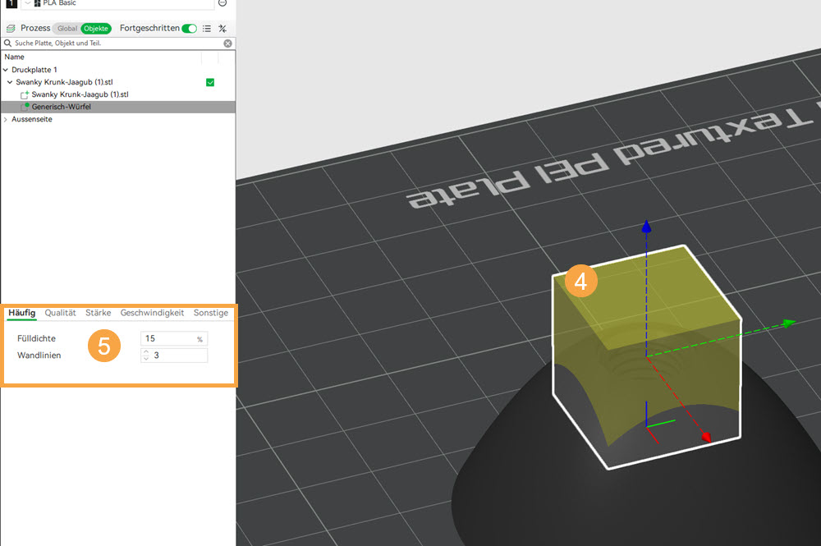
Task: Click the settings list icon beside Fortgeschritten
Action: [207, 28]
